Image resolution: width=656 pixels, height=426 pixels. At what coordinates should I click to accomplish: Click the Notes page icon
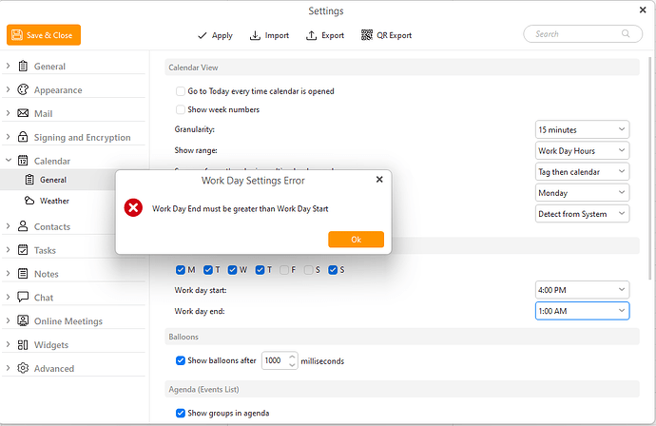click(23, 274)
